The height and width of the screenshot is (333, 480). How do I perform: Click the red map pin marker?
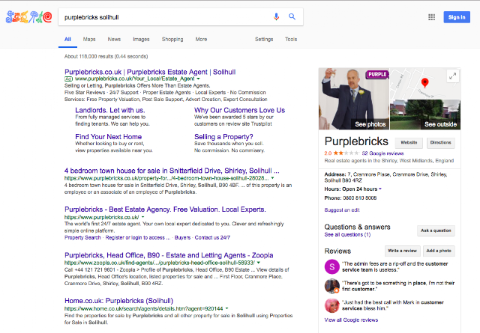pos(424,83)
